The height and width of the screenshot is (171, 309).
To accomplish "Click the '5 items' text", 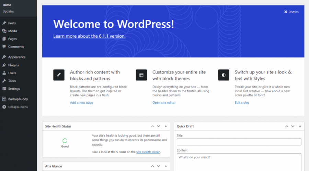I will (121, 152).
